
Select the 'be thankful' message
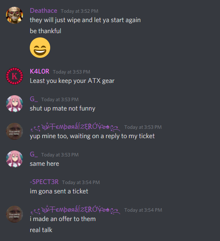click(46, 31)
